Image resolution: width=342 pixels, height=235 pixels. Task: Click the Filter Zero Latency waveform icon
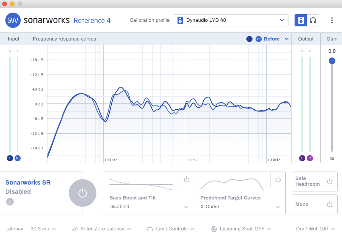pyautogui.click(x=75, y=229)
